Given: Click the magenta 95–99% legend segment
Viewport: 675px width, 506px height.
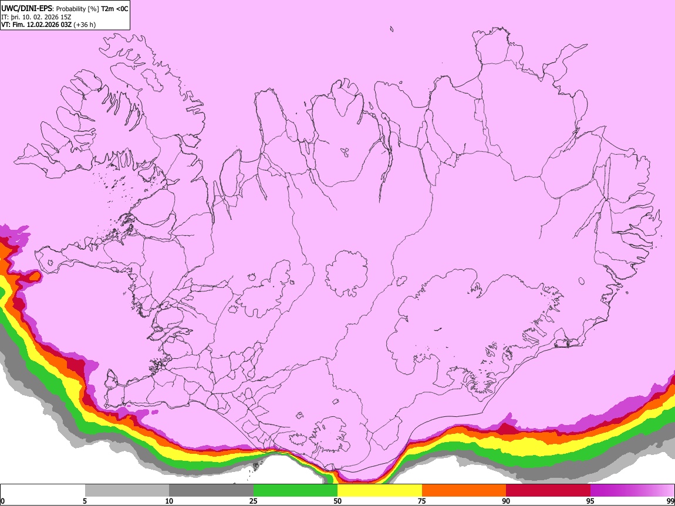Looking at the screenshot, I should pyautogui.click(x=632, y=490).
